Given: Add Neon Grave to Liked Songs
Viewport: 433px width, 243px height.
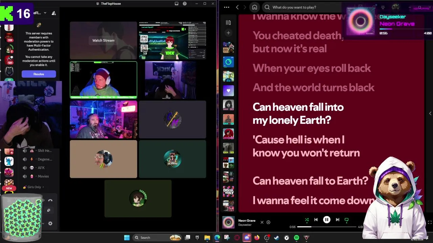Looking at the screenshot, I should pyautogui.click(x=268, y=222).
